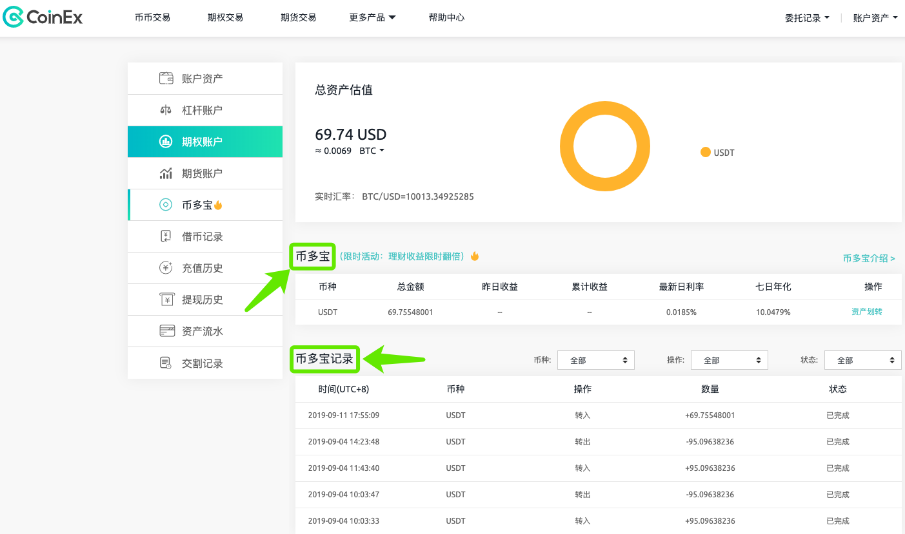
Task: Expand the 更多产品 menu
Action: [372, 17]
